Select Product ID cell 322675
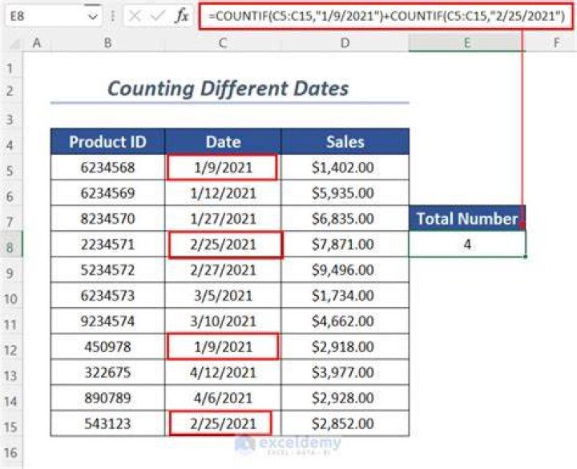This screenshot has height=469, width=577. tap(108, 372)
